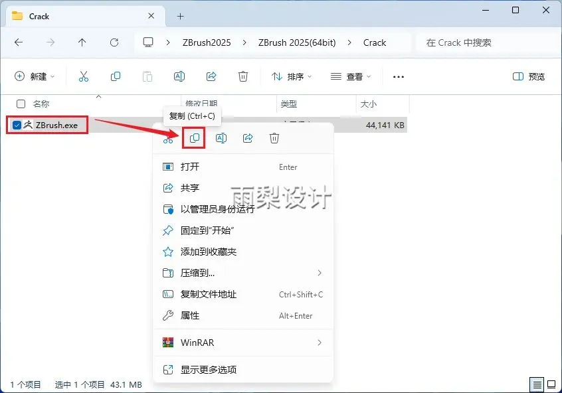Open a new tab with plus button
The height and width of the screenshot is (393, 562).
(x=180, y=16)
